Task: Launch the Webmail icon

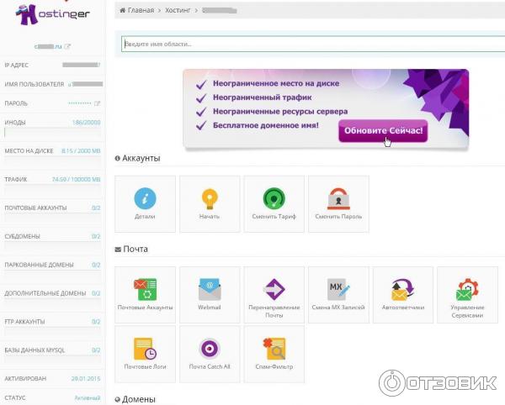Action: point(210,291)
